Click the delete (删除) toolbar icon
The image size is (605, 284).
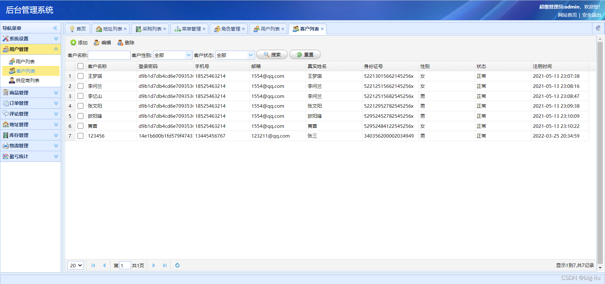point(120,43)
